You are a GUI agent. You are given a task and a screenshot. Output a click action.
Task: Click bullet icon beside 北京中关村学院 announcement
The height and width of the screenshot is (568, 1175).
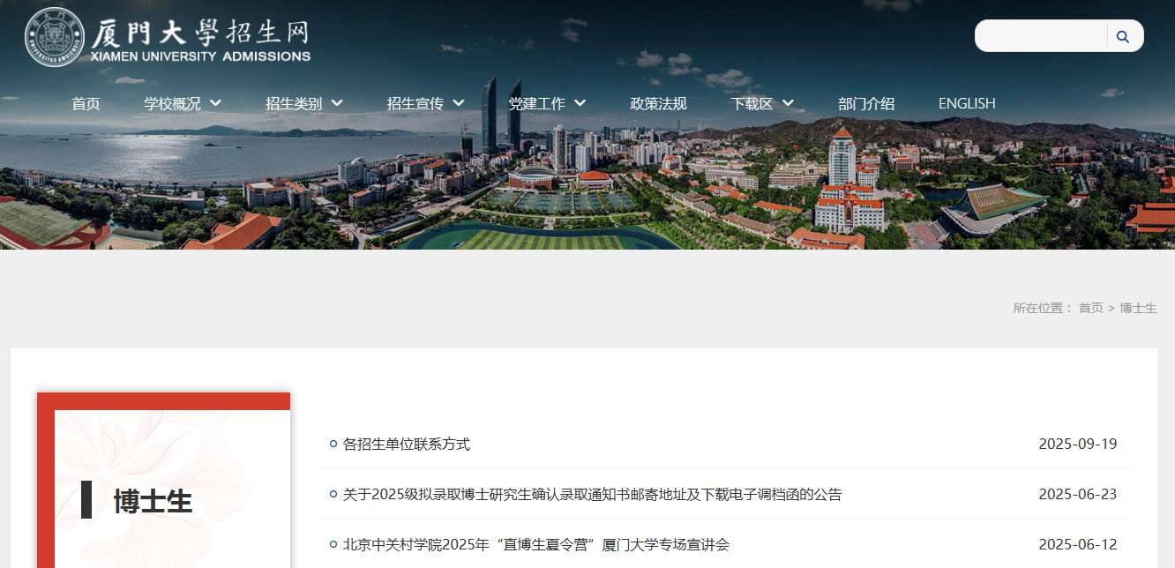(x=333, y=544)
